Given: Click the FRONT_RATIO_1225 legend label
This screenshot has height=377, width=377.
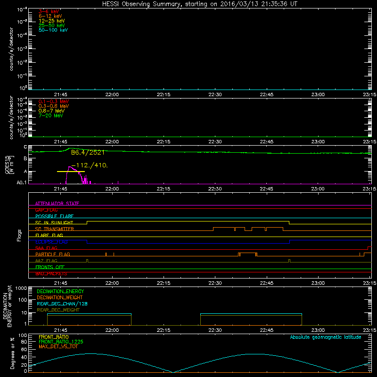Looking at the screenshot, I should coord(61,342).
